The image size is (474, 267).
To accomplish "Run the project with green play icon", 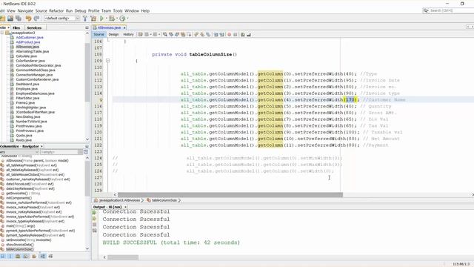I will (102, 19).
